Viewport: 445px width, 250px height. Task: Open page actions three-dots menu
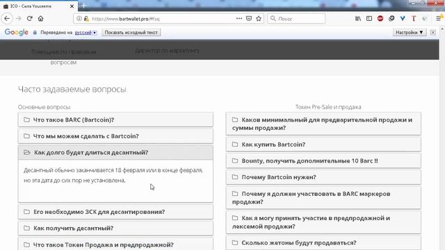(239, 19)
